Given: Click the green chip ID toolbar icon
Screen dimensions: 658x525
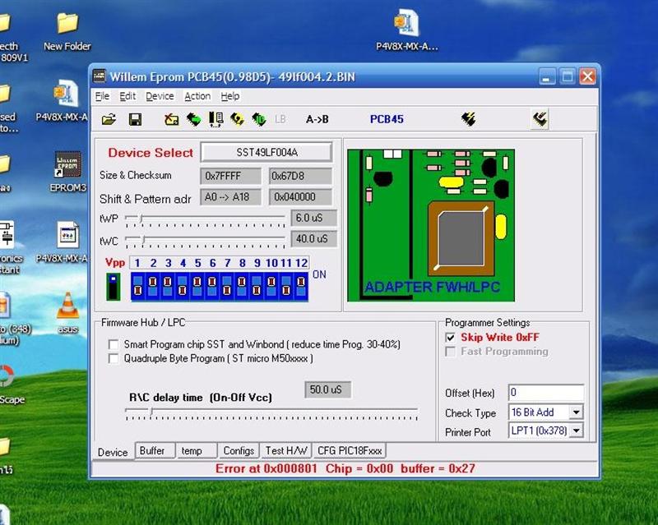Looking at the screenshot, I should (259, 120).
